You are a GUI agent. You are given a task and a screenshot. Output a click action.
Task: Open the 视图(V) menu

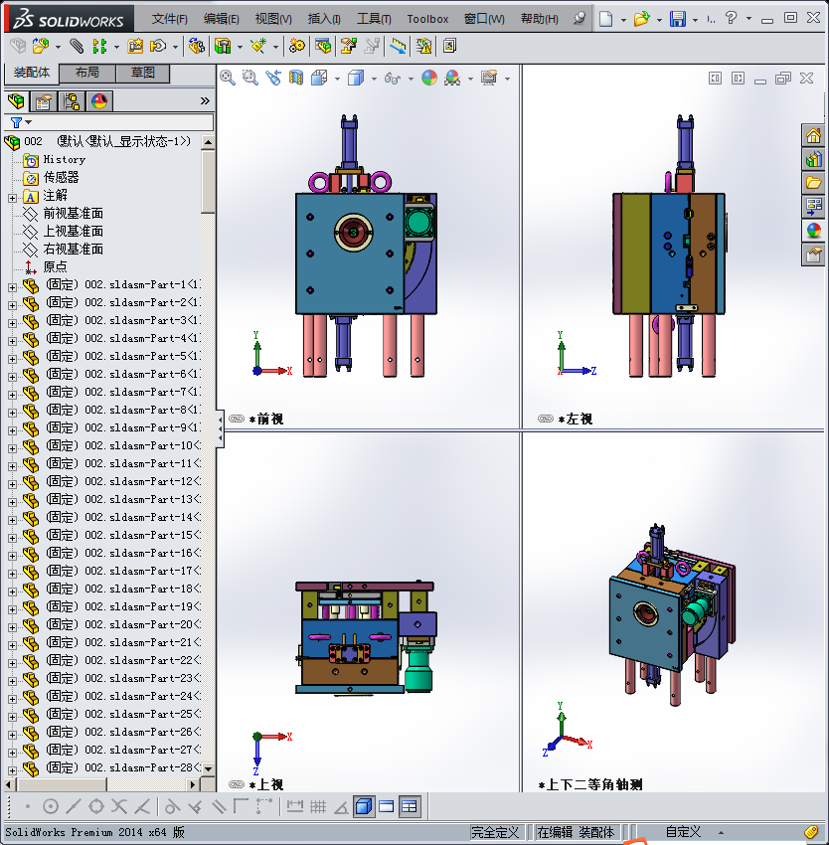point(273,19)
